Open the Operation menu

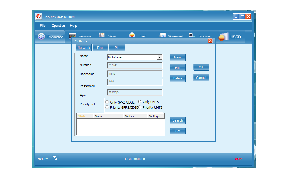(58, 25)
